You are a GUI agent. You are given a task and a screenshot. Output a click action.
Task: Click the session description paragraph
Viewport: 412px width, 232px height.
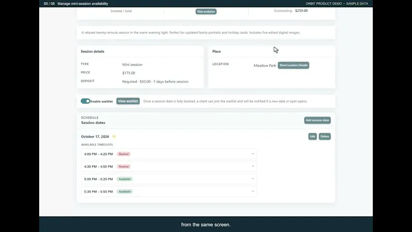(x=191, y=32)
